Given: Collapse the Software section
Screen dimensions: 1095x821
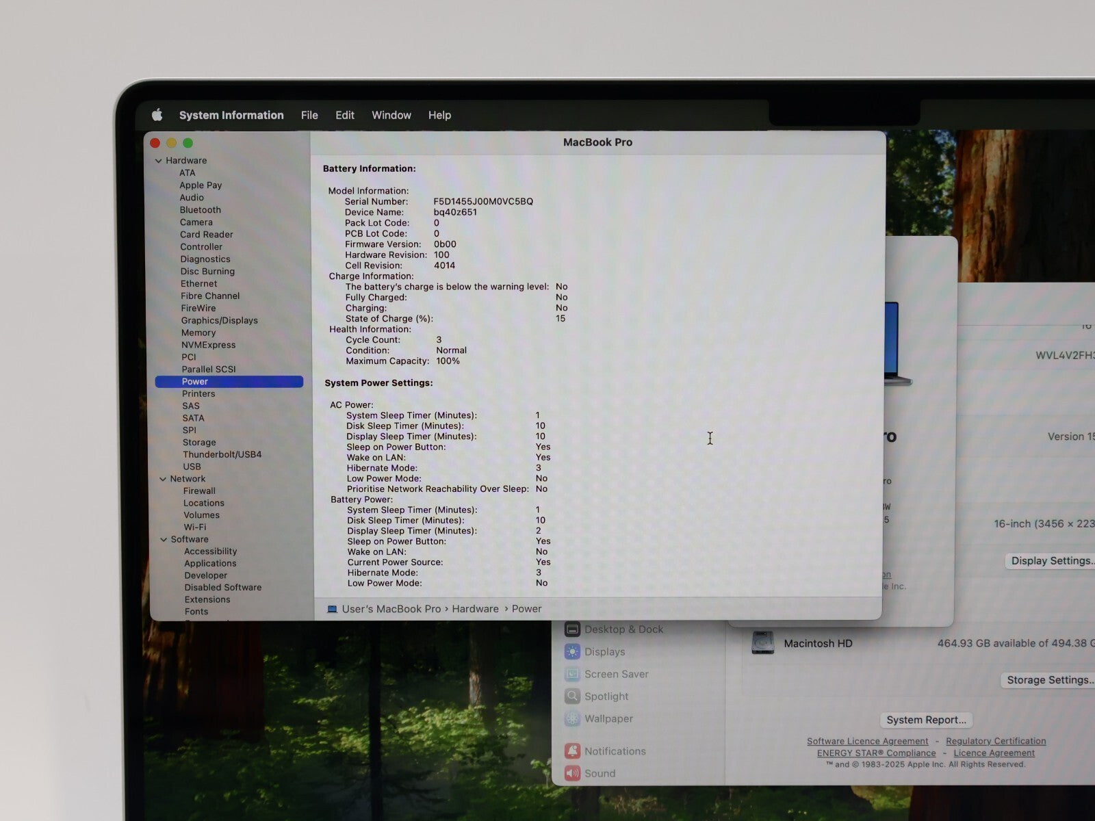Looking at the screenshot, I should (164, 539).
